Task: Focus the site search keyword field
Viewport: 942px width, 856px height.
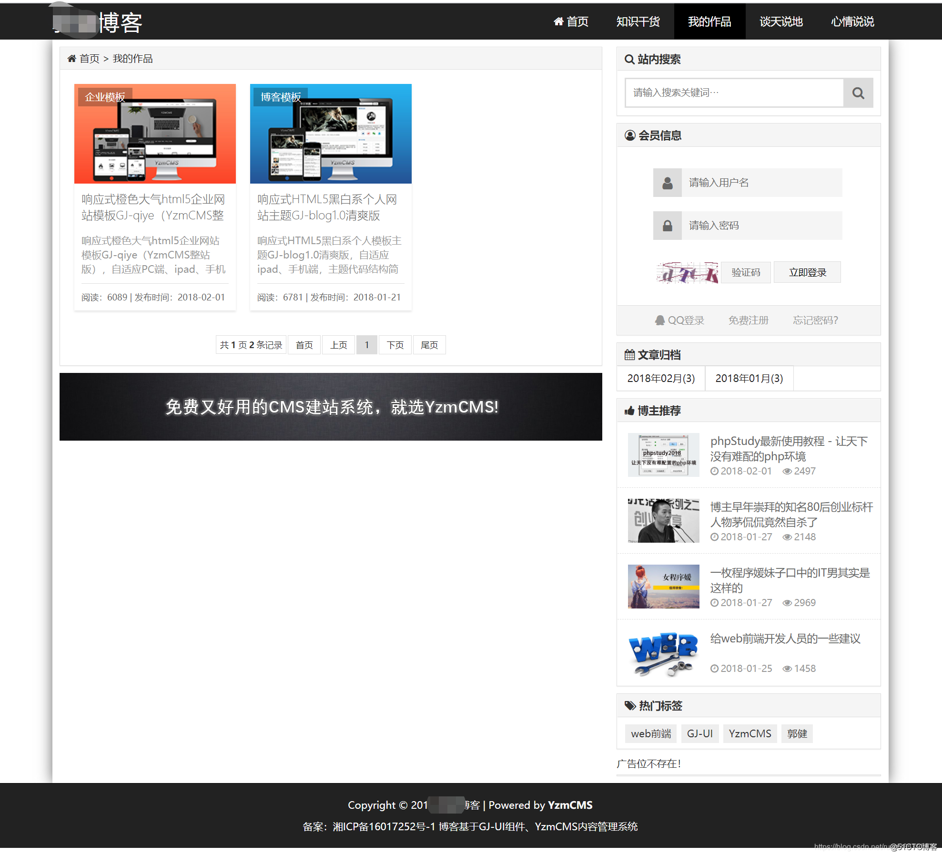Action: [x=734, y=93]
